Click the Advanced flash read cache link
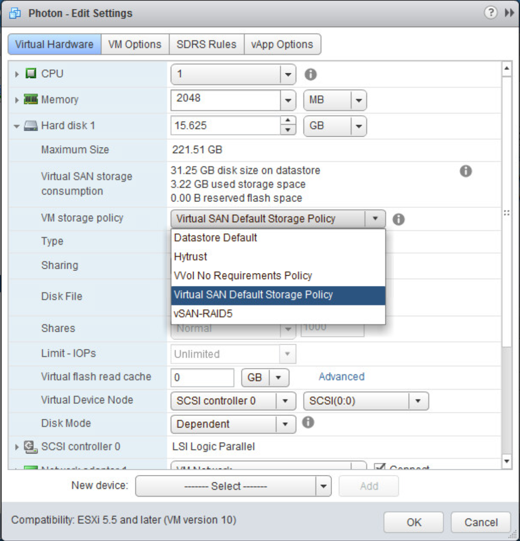The width and height of the screenshot is (520, 541). [x=341, y=377]
